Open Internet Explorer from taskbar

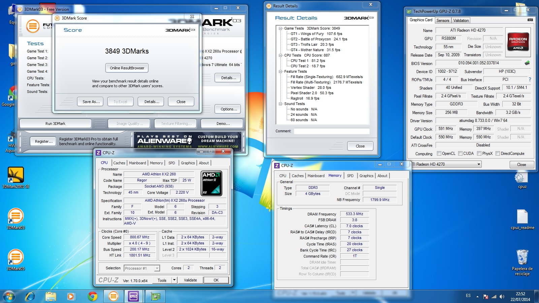point(30,296)
